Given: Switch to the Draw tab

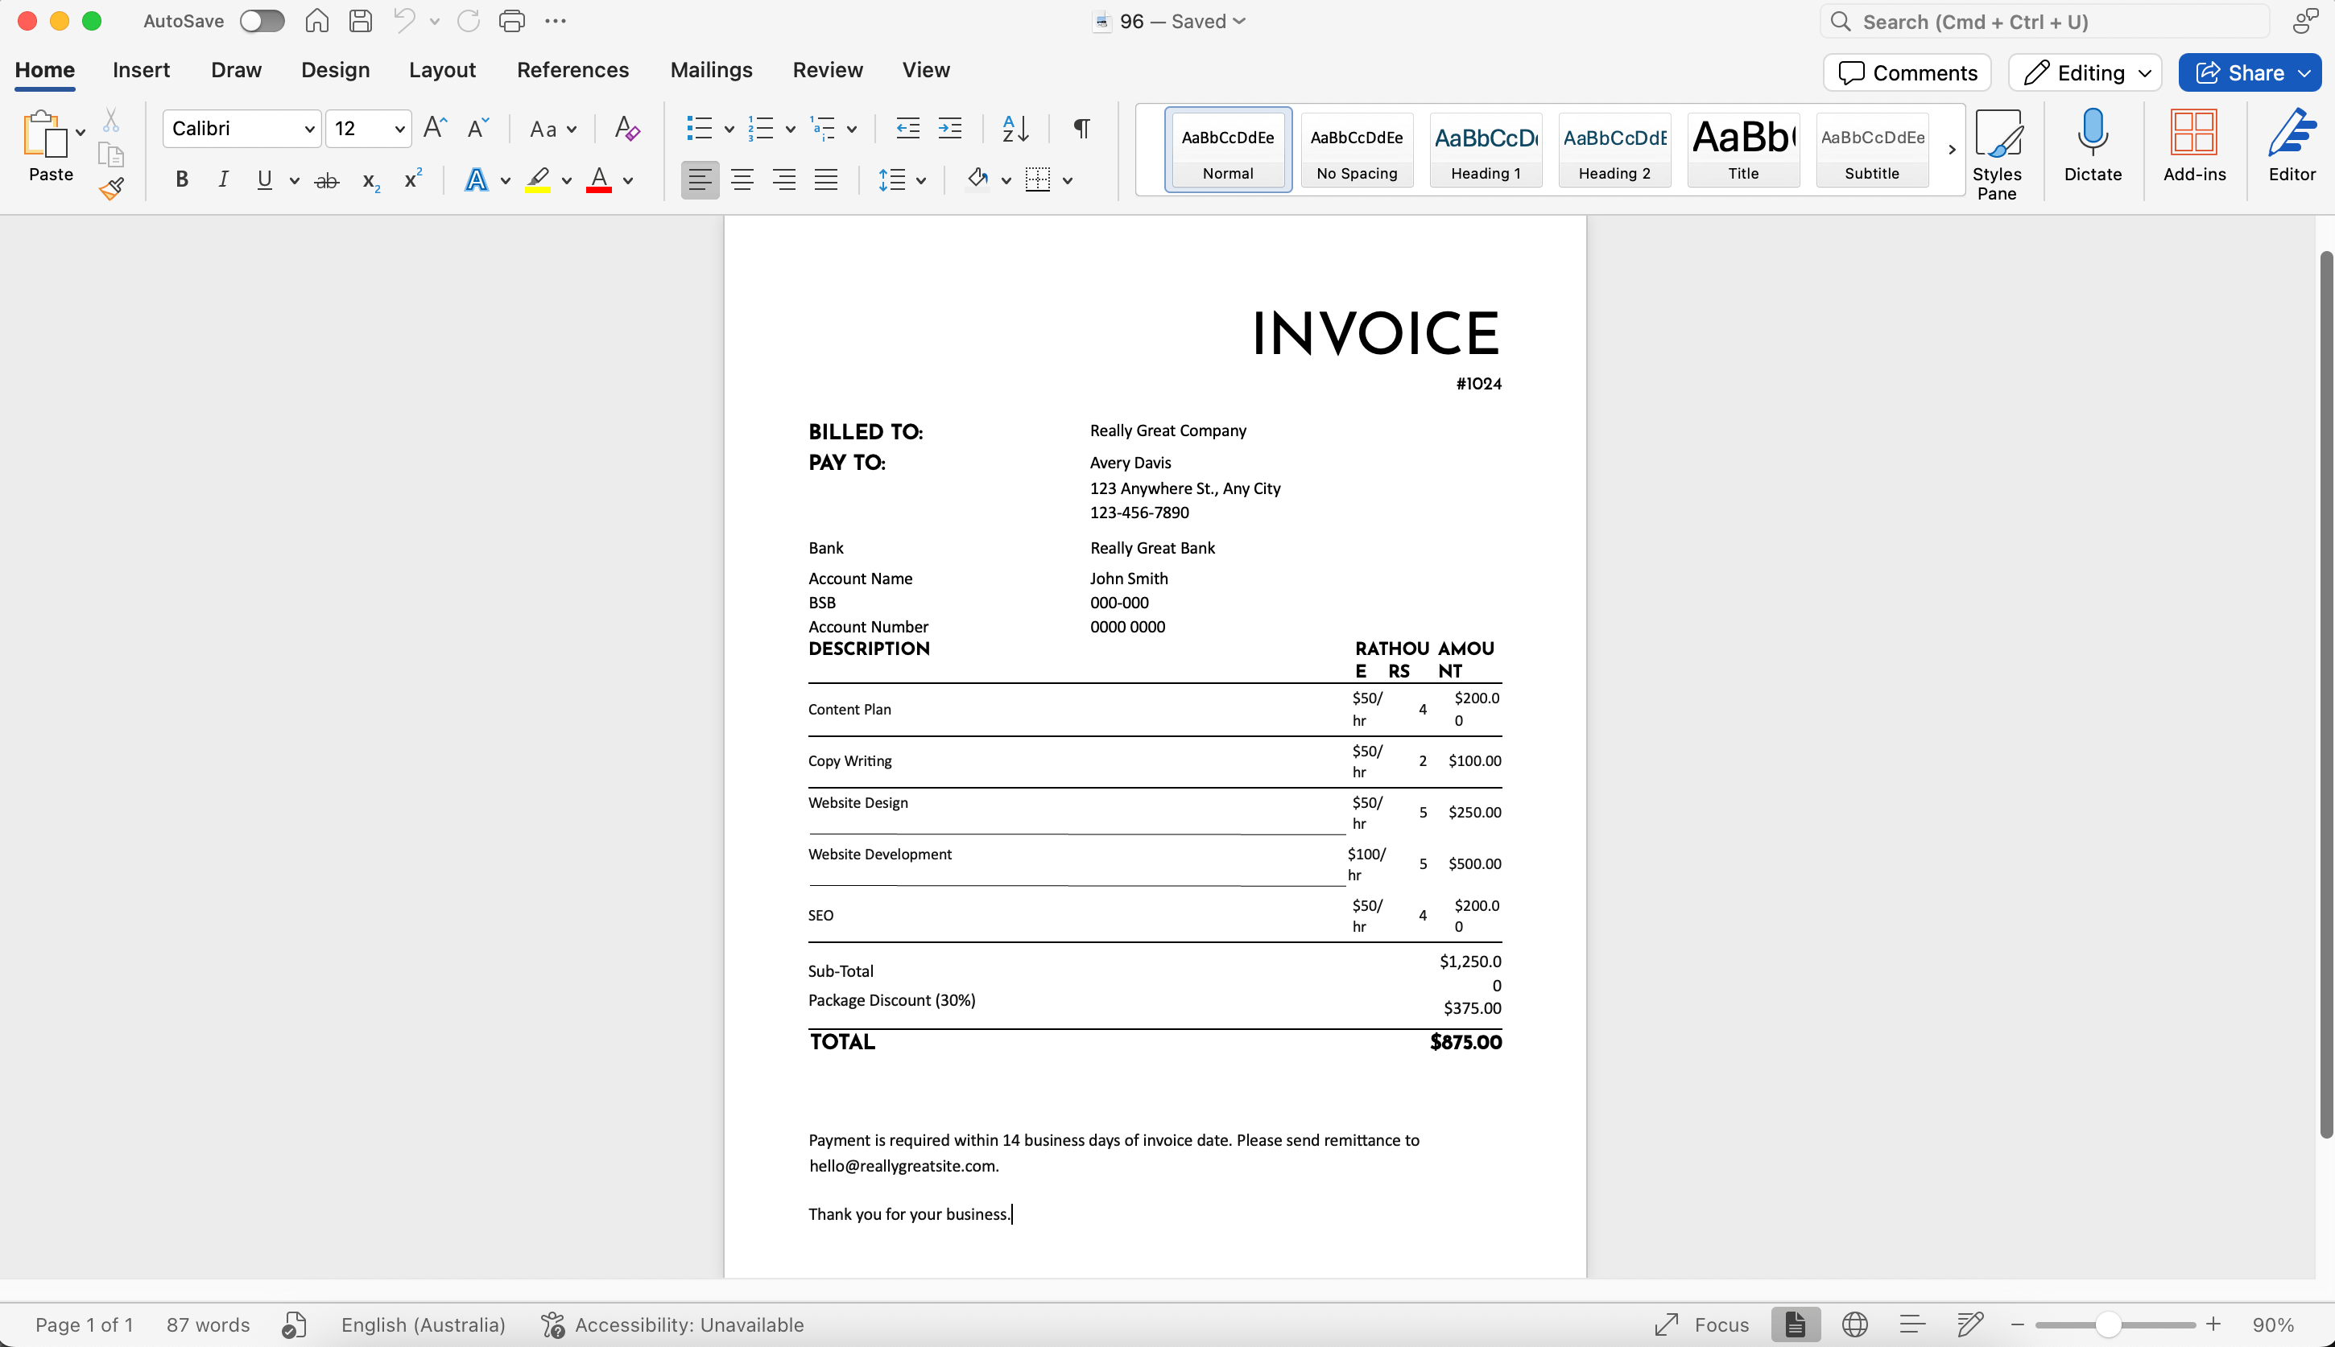Looking at the screenshot, I should pyautogui.click(x=236, y=69).
